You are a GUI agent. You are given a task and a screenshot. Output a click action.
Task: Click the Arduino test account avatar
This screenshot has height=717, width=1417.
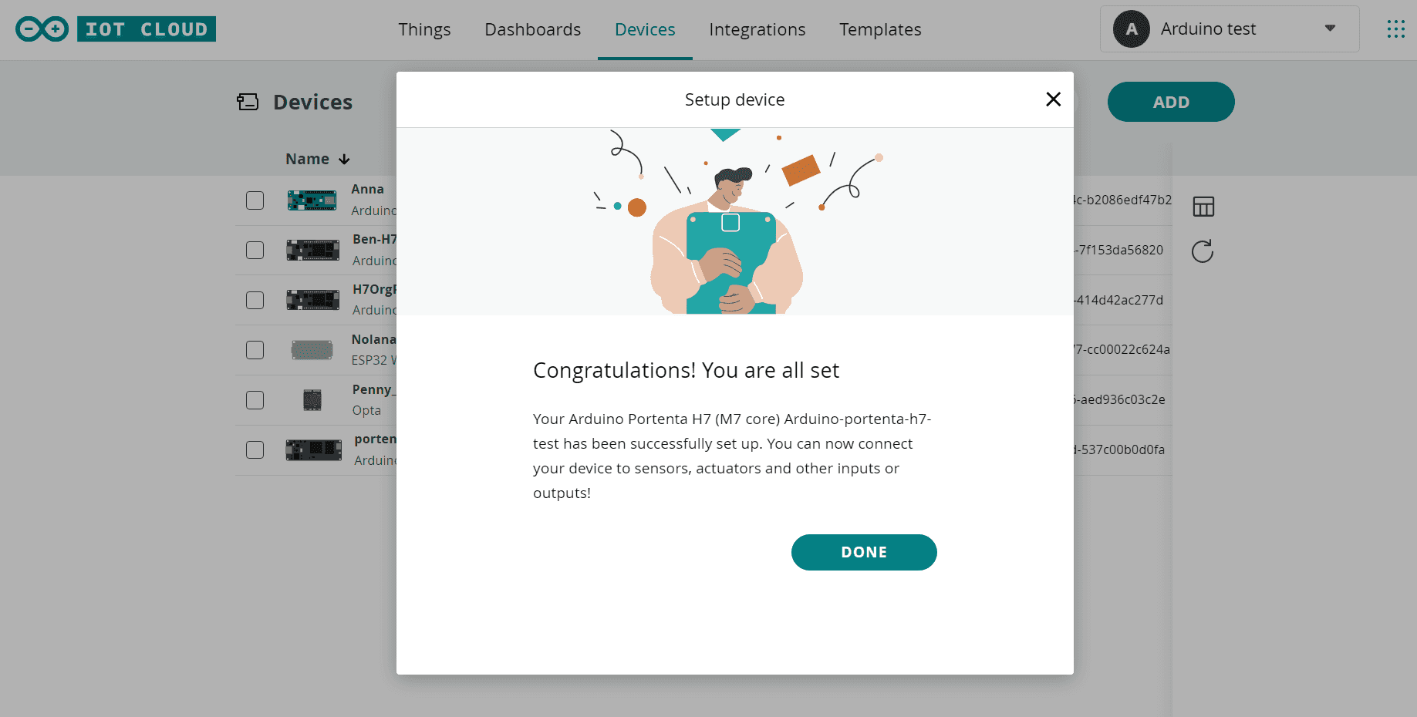pyautogui.click(x=1131, y=29)
